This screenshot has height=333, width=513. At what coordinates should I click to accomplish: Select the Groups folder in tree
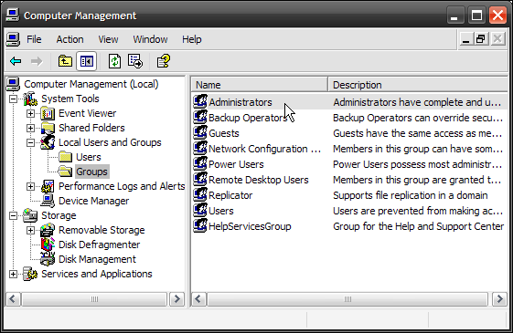(x=91, y=172)
